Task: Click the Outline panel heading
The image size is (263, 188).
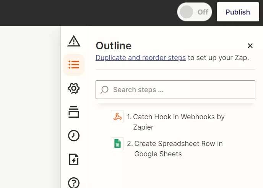Action: pyautogui.click(x=114, y=45)
